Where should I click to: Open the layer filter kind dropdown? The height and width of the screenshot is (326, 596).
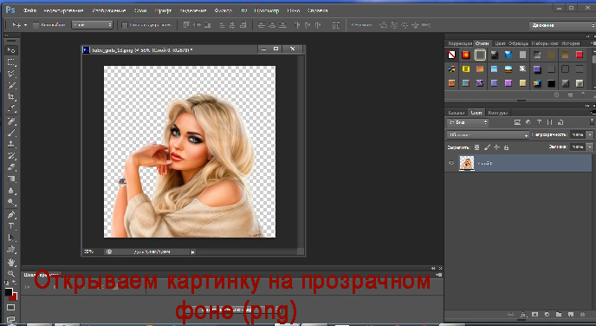[x=467, y=122]
